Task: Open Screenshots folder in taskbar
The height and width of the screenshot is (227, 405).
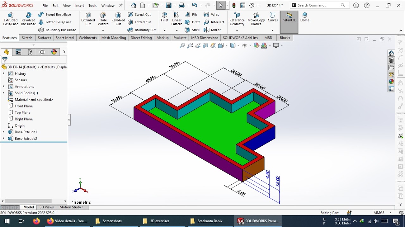Action: tap(109, 221)
